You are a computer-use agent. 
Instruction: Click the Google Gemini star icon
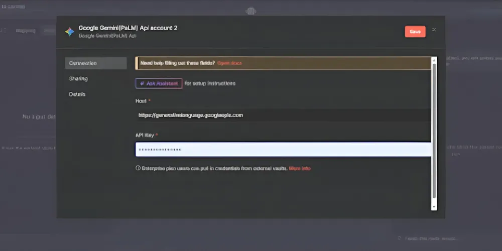click(69, 31)
